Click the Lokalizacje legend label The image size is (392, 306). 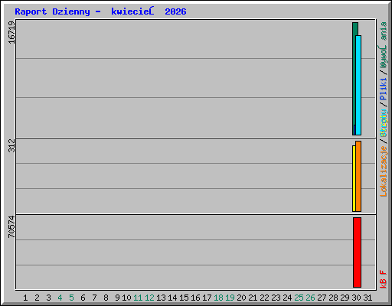point(384,171)
